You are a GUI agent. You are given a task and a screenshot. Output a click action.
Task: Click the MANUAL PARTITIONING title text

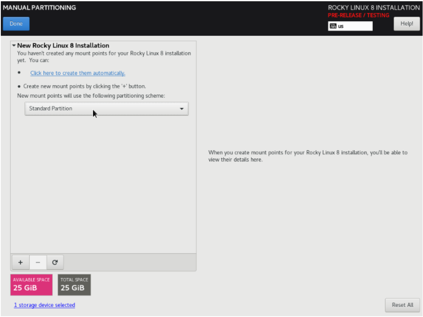click(40, 7)
